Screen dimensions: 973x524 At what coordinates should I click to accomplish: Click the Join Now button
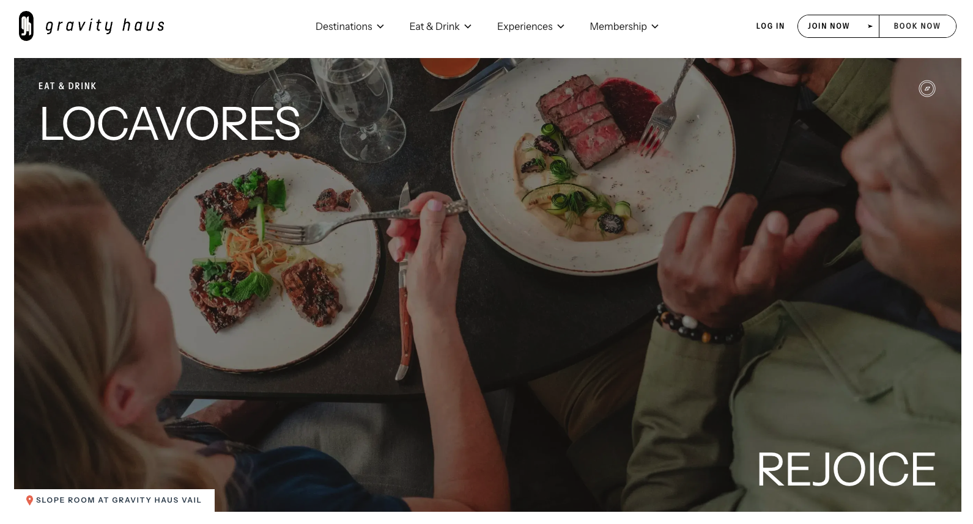829,26
